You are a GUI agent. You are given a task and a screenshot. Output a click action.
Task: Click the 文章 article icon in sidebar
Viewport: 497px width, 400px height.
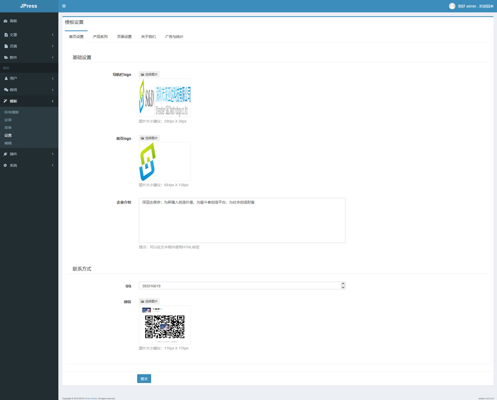(x=6, y=35)
